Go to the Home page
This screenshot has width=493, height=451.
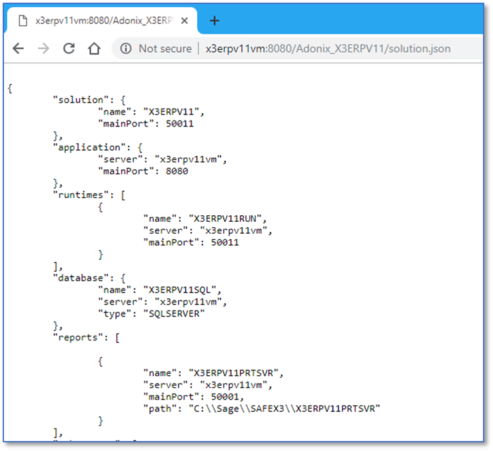pos(95,49)
